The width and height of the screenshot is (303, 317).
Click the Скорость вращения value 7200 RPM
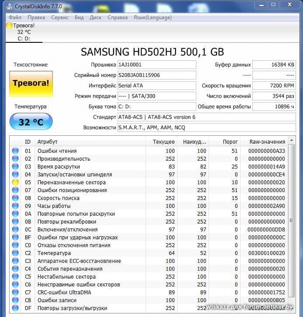click(x=274, y=86)
